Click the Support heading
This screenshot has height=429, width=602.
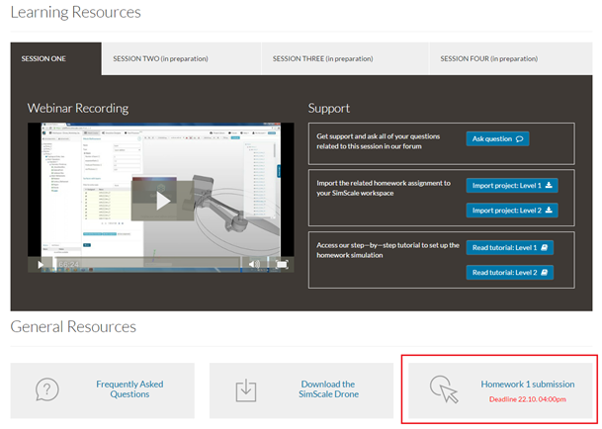[328, 109]
